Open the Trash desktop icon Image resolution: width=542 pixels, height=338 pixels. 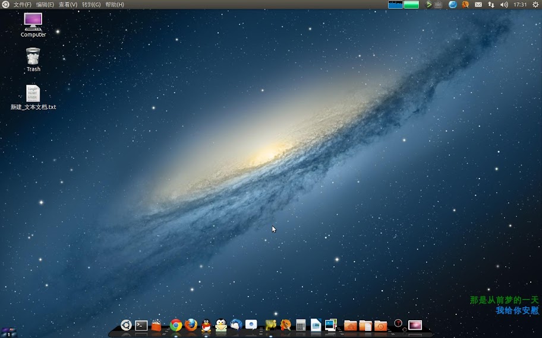coord(33,60)
